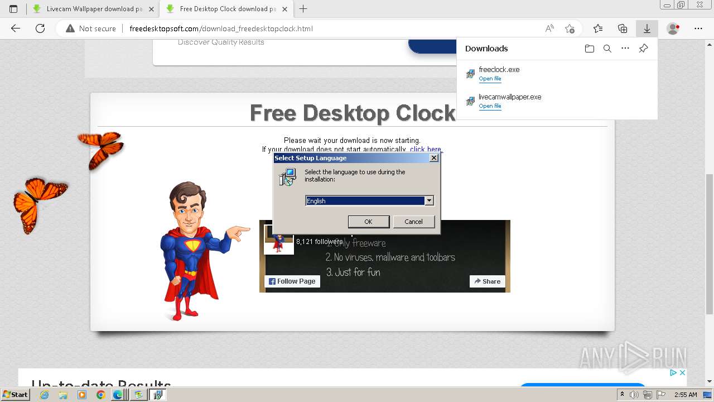Expand the English language dropdown
Image resolution: width=714 pixels, height=402 pixels.
tap(429, 201)
